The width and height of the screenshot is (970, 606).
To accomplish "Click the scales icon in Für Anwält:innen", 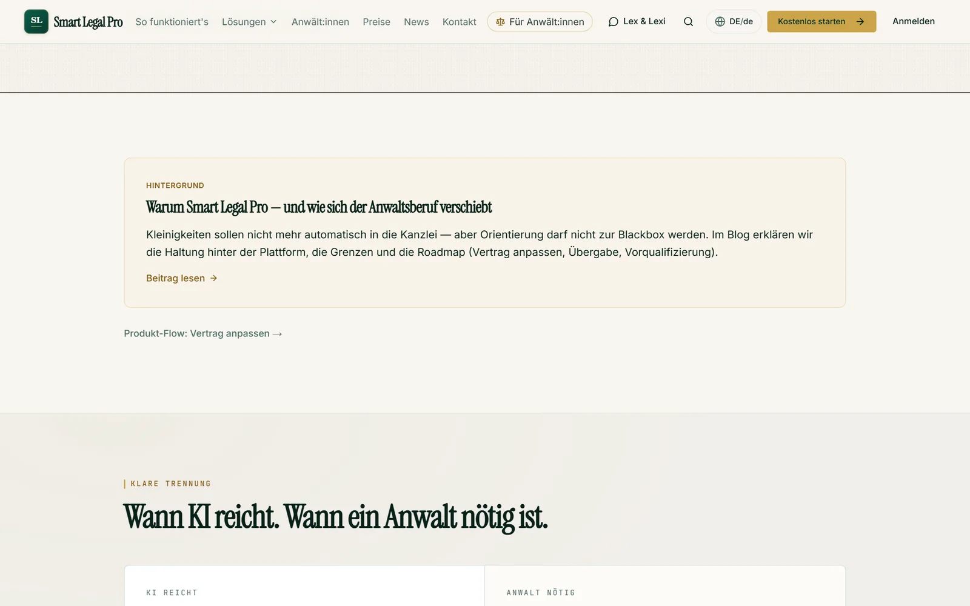I will click(500, 22).
